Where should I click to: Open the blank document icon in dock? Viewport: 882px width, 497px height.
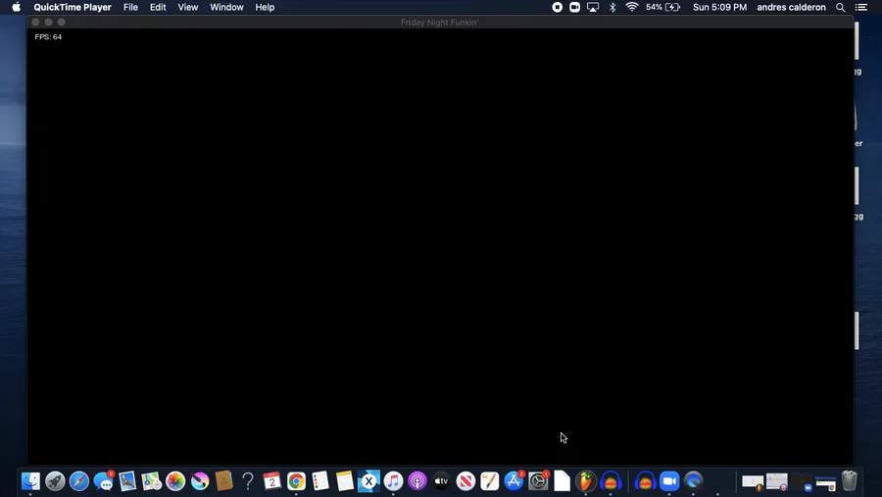click(x=562, y=481)
